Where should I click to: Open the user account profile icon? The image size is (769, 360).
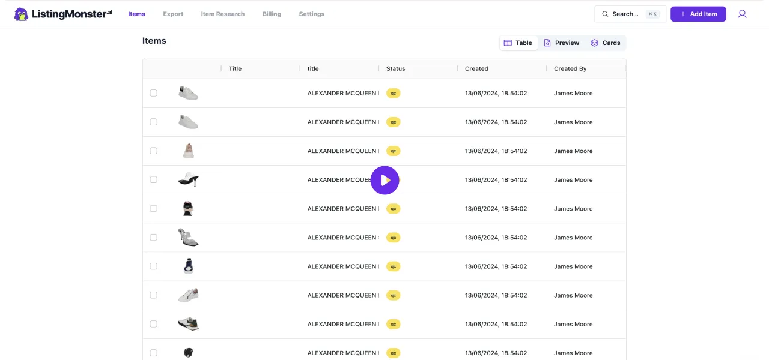coord(742,14)
